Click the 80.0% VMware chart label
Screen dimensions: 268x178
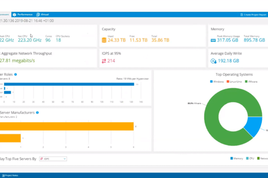(x=194, y=103)
